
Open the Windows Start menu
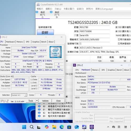tap(24, 127)
